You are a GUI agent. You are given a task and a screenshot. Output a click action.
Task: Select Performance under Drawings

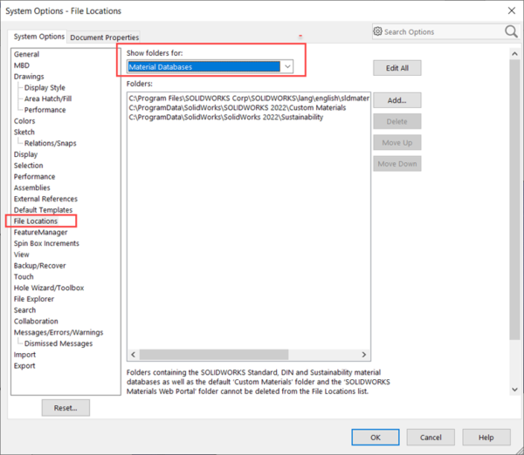coord(45,110)
